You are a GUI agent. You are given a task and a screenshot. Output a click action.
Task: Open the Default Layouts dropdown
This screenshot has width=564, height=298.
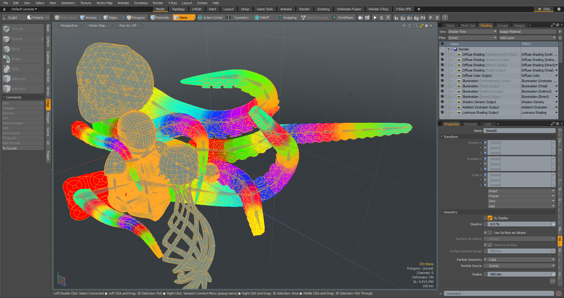pyautogui.click(x=24, y=9)
